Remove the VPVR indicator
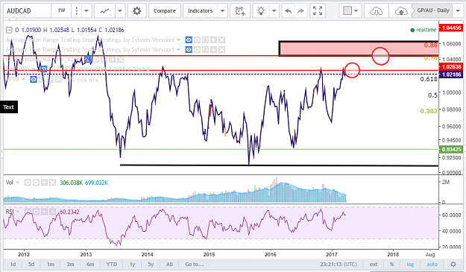Screen dimensions: 466x272 click(58, 79)
